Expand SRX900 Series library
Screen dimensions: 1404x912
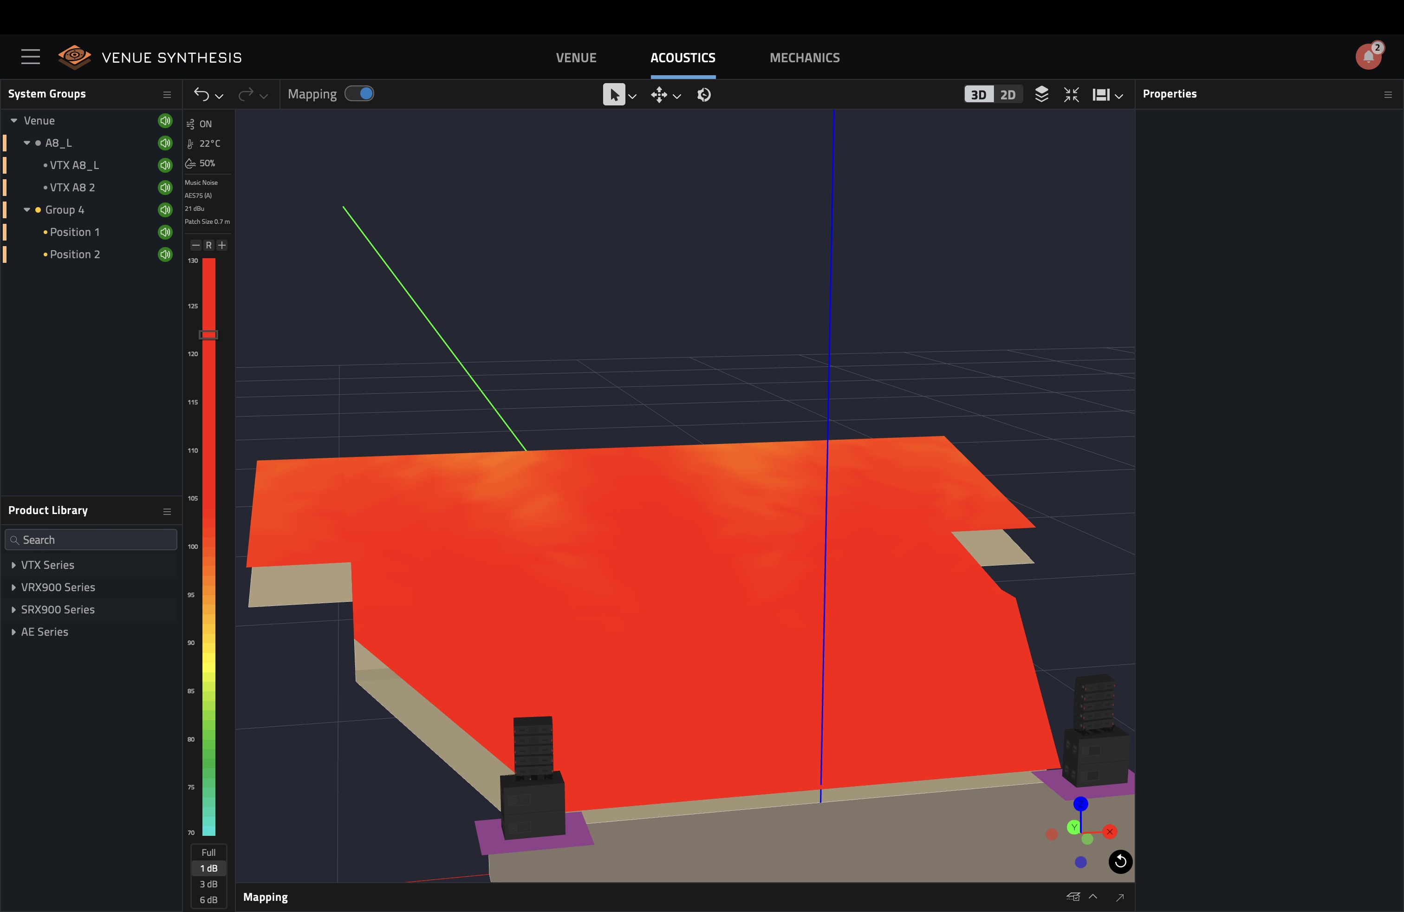13,609
